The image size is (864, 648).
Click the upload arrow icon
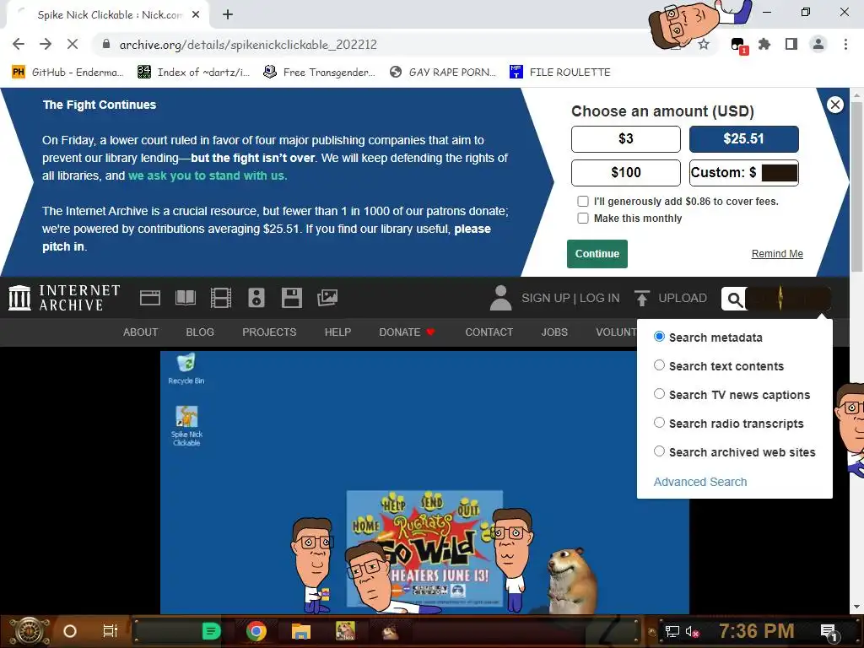pos(642,298)
